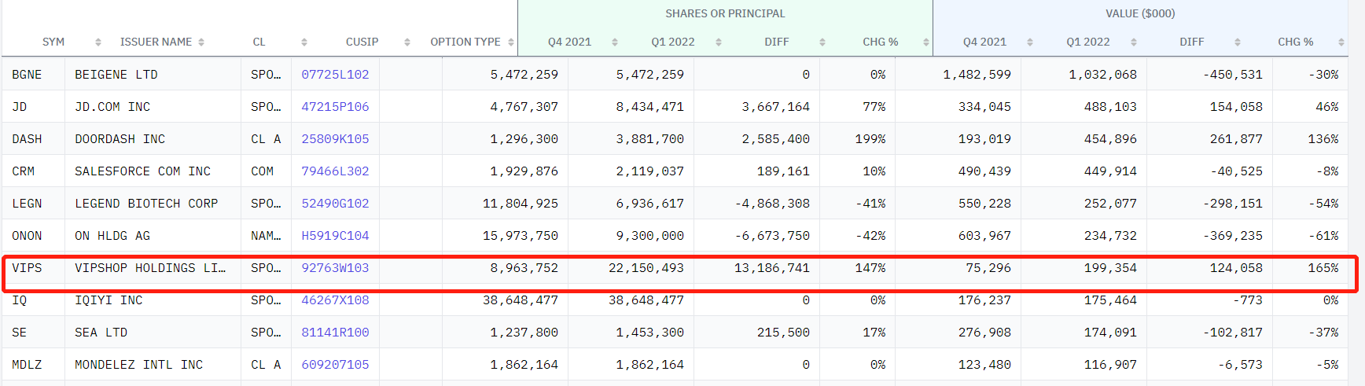Select the LEGN symbol cell
1365x386 pixels.
click(34, 204)
